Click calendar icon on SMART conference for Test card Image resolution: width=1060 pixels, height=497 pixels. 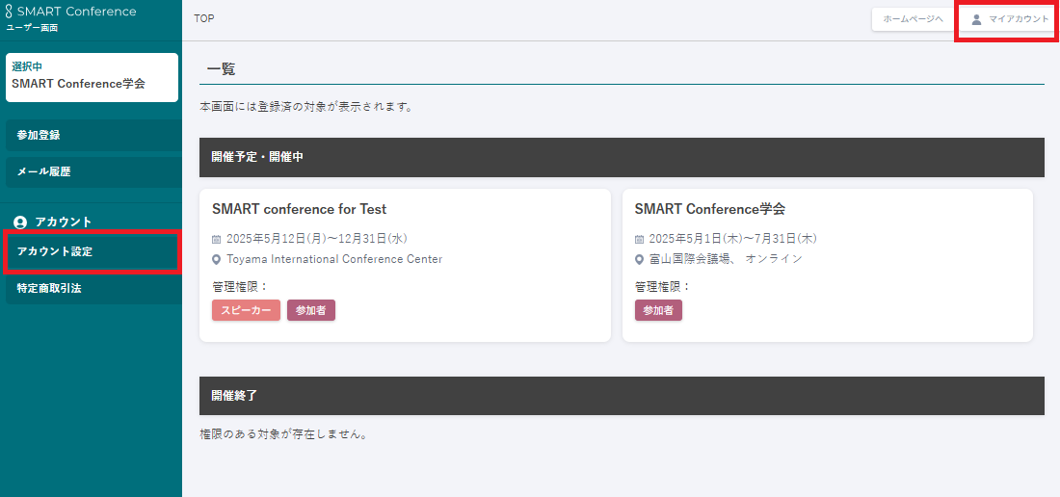coord(217,239)
